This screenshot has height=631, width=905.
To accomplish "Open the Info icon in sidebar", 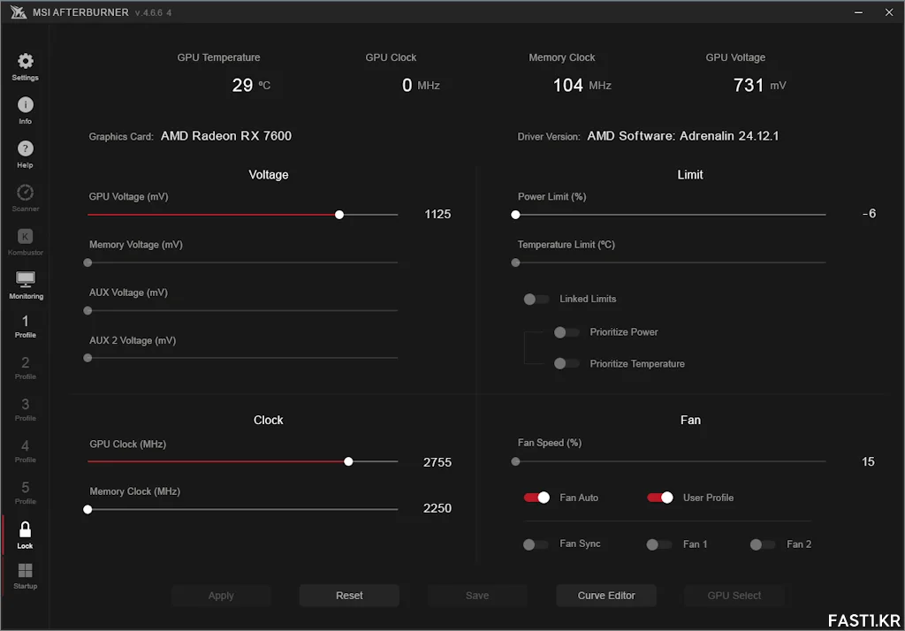I will (x=25, y=104).
